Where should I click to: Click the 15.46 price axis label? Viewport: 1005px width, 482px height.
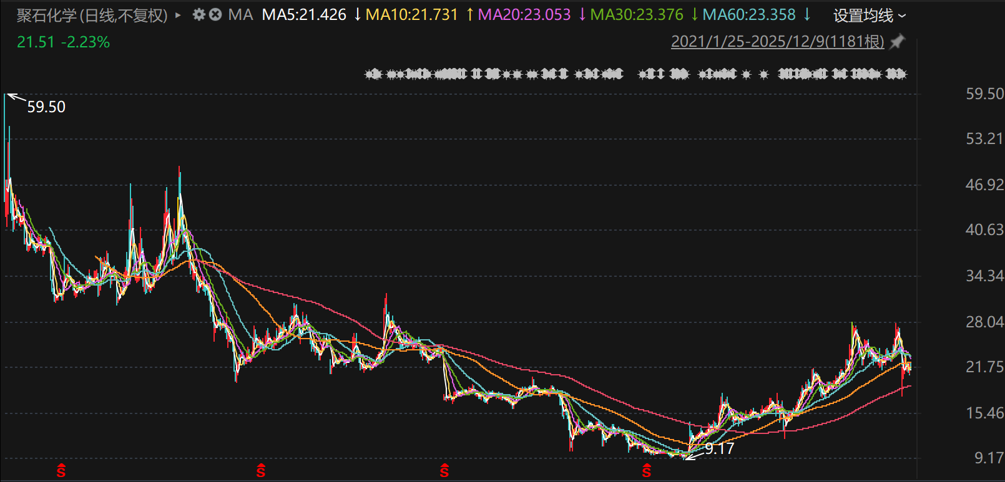coord(985,413)
